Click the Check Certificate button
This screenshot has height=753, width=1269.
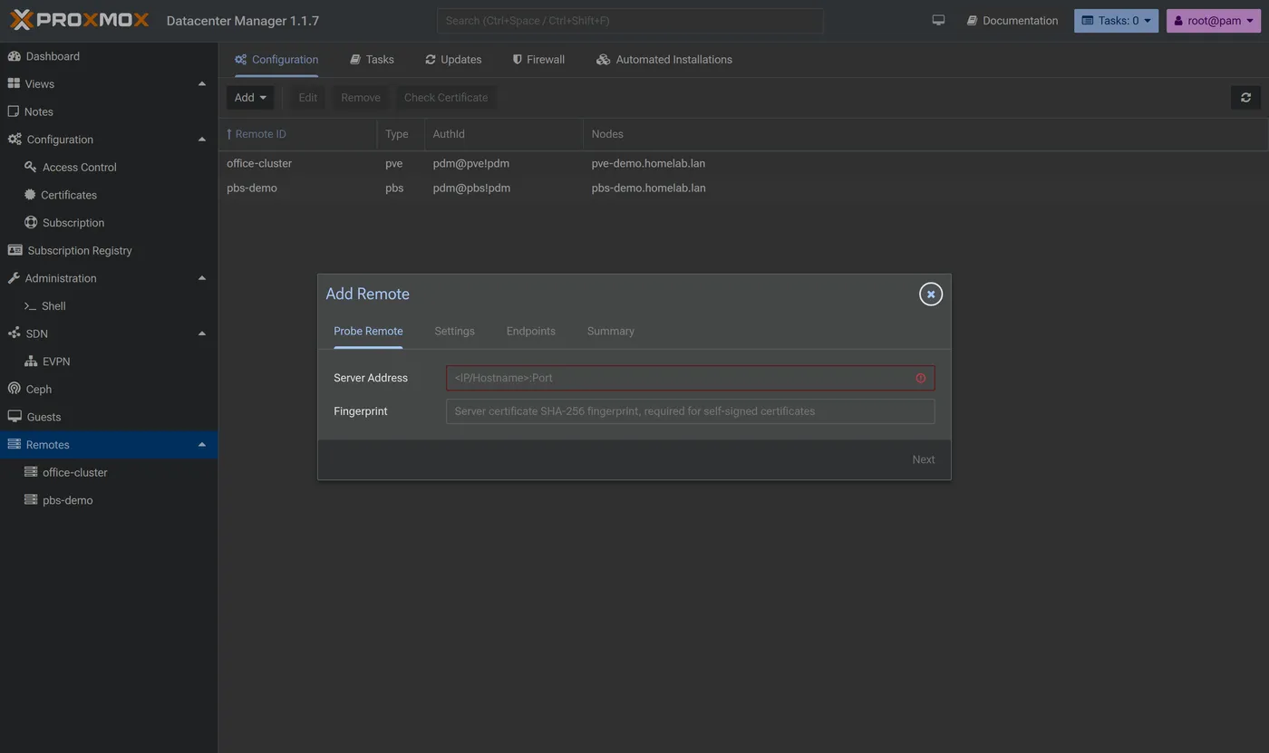(x=446, y=97)
